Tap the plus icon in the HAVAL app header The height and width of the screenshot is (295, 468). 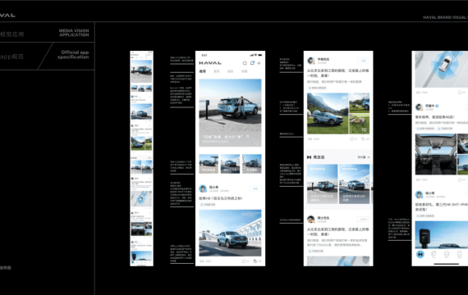[259, 63]
